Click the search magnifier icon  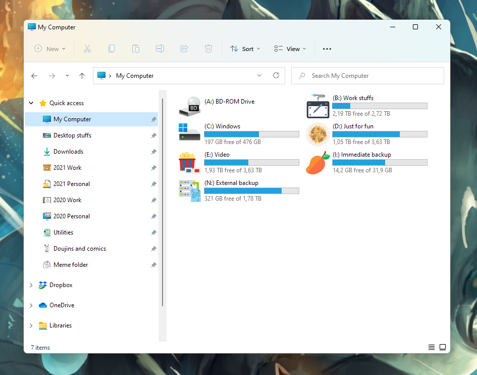pyautogui.click(x=302, y=76)
